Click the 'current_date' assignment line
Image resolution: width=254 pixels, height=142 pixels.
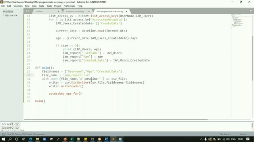(x=91, y=31)
